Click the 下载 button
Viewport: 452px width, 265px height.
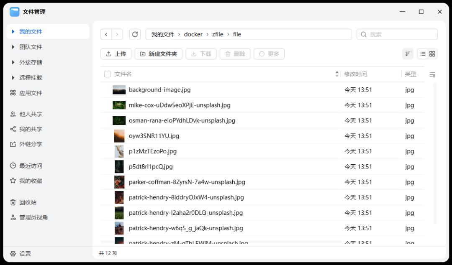point(201,54)
